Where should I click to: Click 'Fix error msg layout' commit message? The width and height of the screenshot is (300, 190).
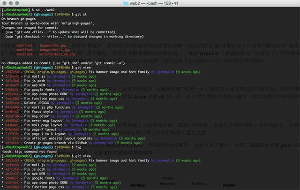click(44, 121)
